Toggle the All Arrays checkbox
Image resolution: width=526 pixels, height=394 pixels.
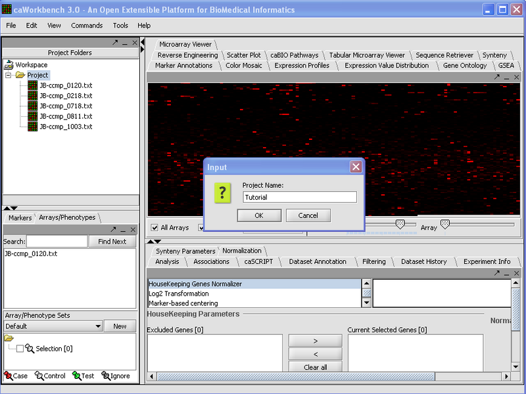point(155,228)
